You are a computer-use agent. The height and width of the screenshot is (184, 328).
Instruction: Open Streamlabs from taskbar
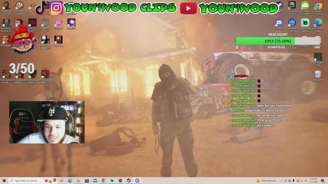112,181
